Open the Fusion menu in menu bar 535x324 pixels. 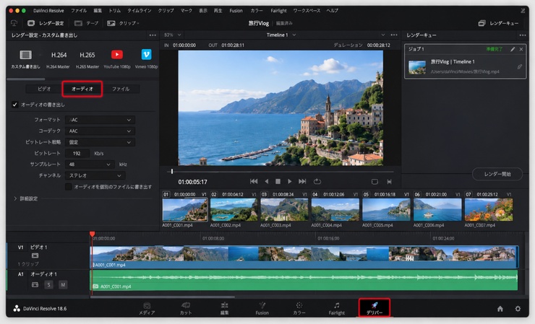(236, 11)
